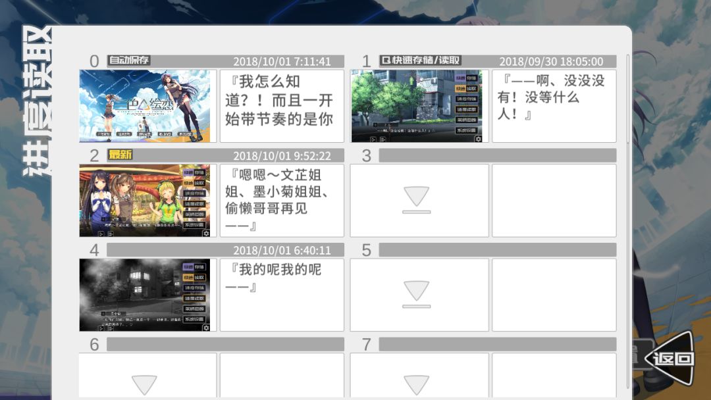711x400 pixels.
Task: Click timestamp 2018/10/01 7:11:41
Action: pos(282,62)
